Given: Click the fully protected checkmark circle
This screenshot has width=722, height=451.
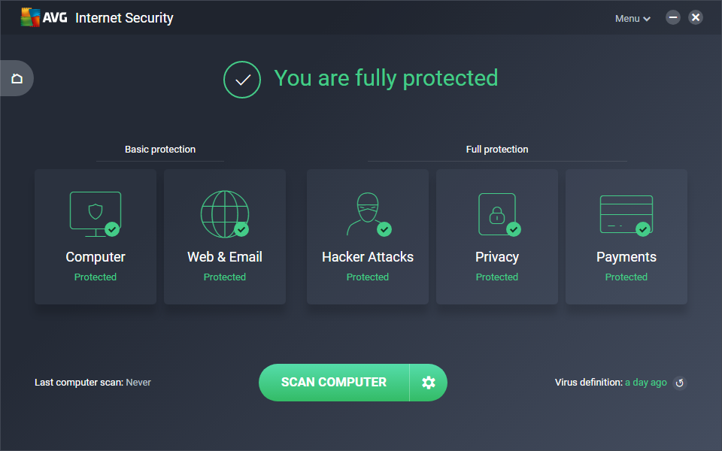Looking at the screenshot, I should pos(242,80).
